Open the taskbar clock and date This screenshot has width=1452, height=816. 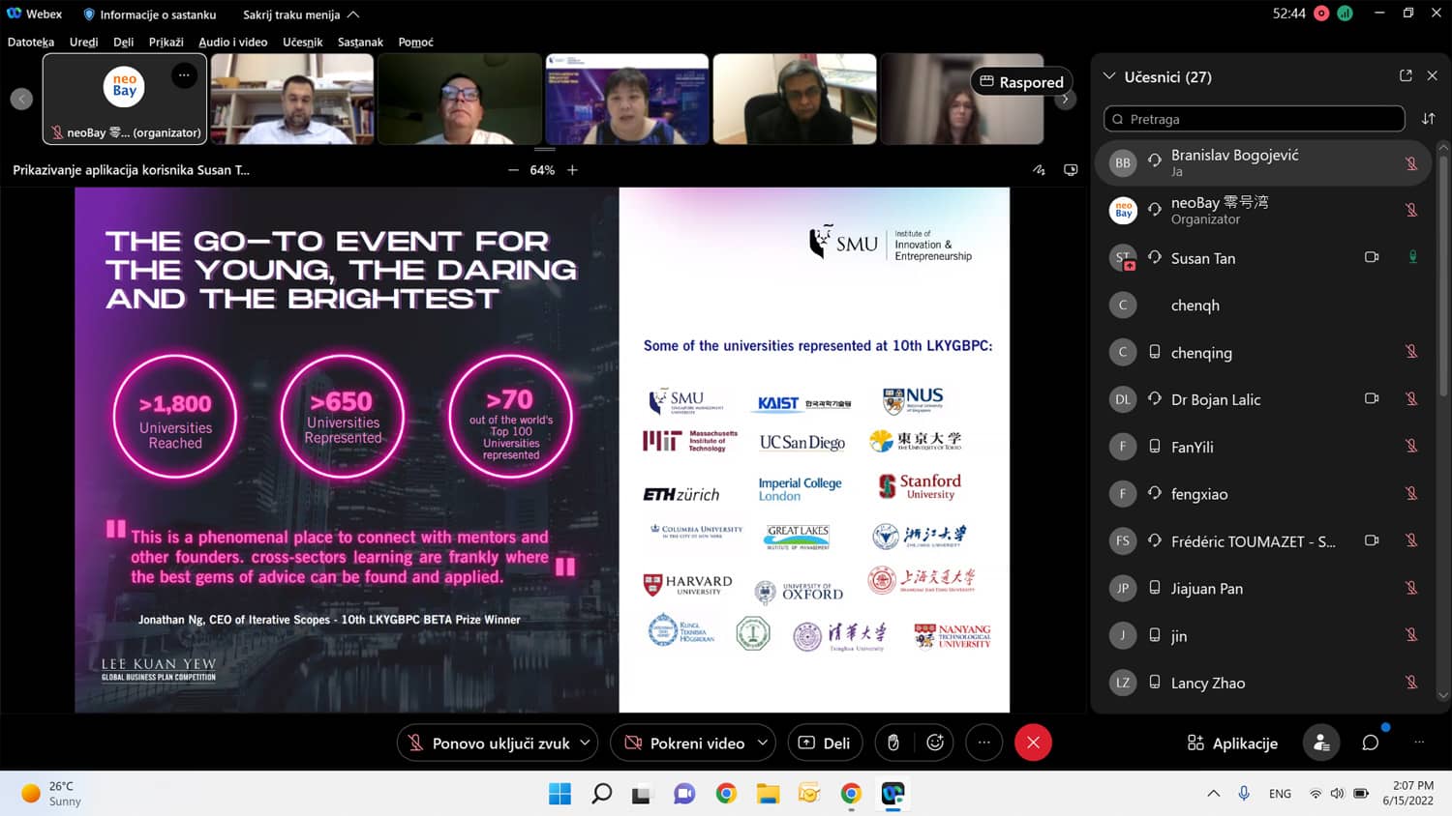(1408, 794)
